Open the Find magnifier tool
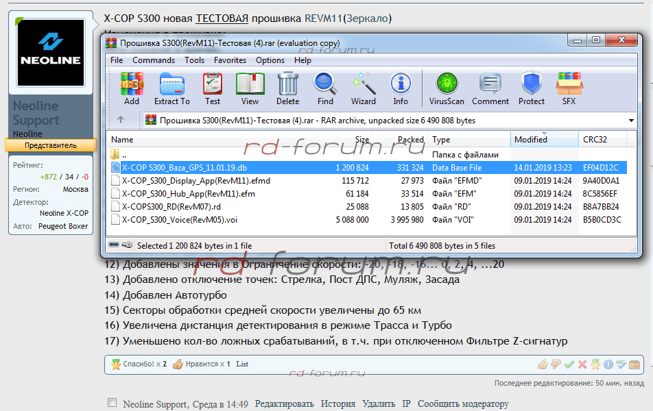 click(x=325, y=88)
